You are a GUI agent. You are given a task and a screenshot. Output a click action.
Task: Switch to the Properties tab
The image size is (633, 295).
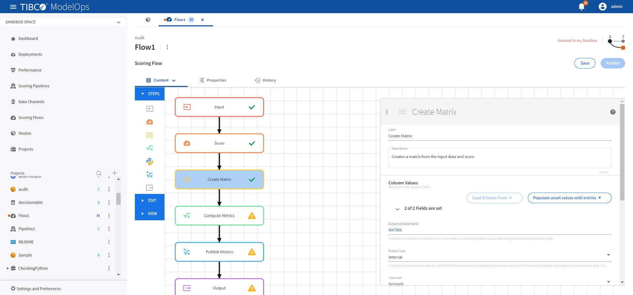213,80
